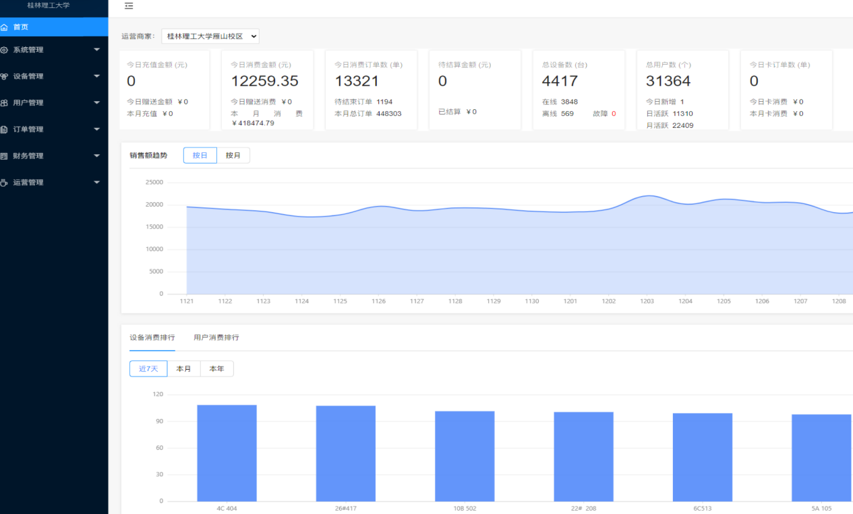
Task: Switch sales trend to 按月
Action: [233, 156]
